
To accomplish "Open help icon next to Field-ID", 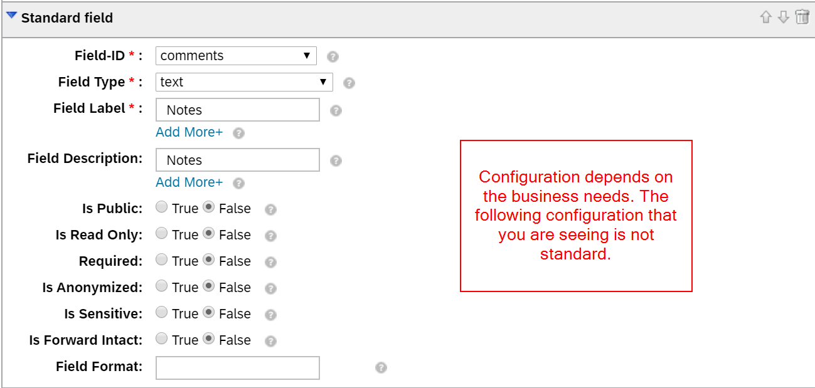I will point(333,56).
